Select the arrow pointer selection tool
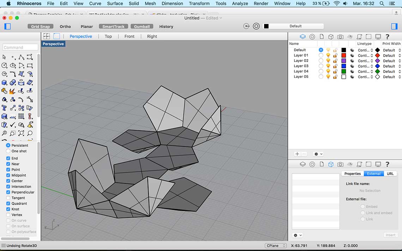This screenshot has width=402, height=251. [4, 57]
